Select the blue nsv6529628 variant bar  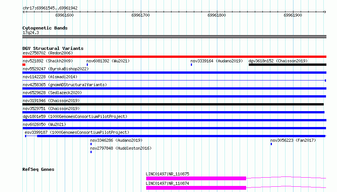click(x=174, y=96)
